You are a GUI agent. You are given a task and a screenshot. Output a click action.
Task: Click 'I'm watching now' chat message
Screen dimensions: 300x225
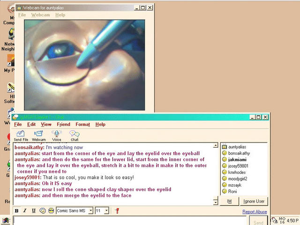64,148
